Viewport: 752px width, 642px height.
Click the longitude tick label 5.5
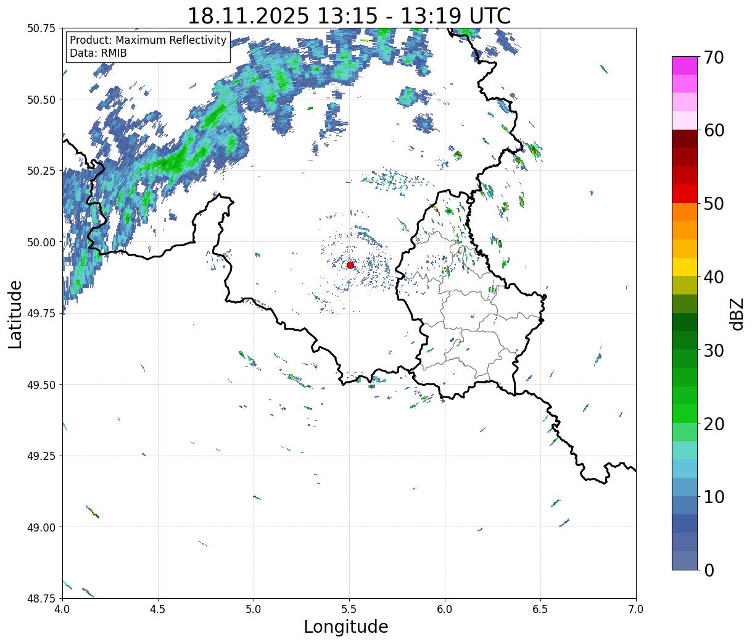pyautogui.click(x=349, y=609)
